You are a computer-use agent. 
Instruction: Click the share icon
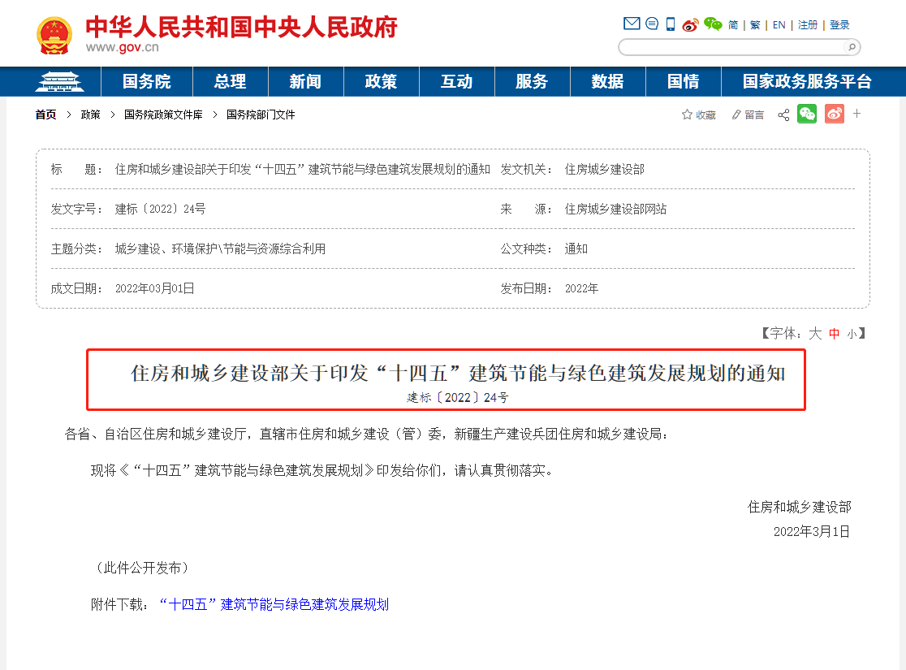pos(783,115)
